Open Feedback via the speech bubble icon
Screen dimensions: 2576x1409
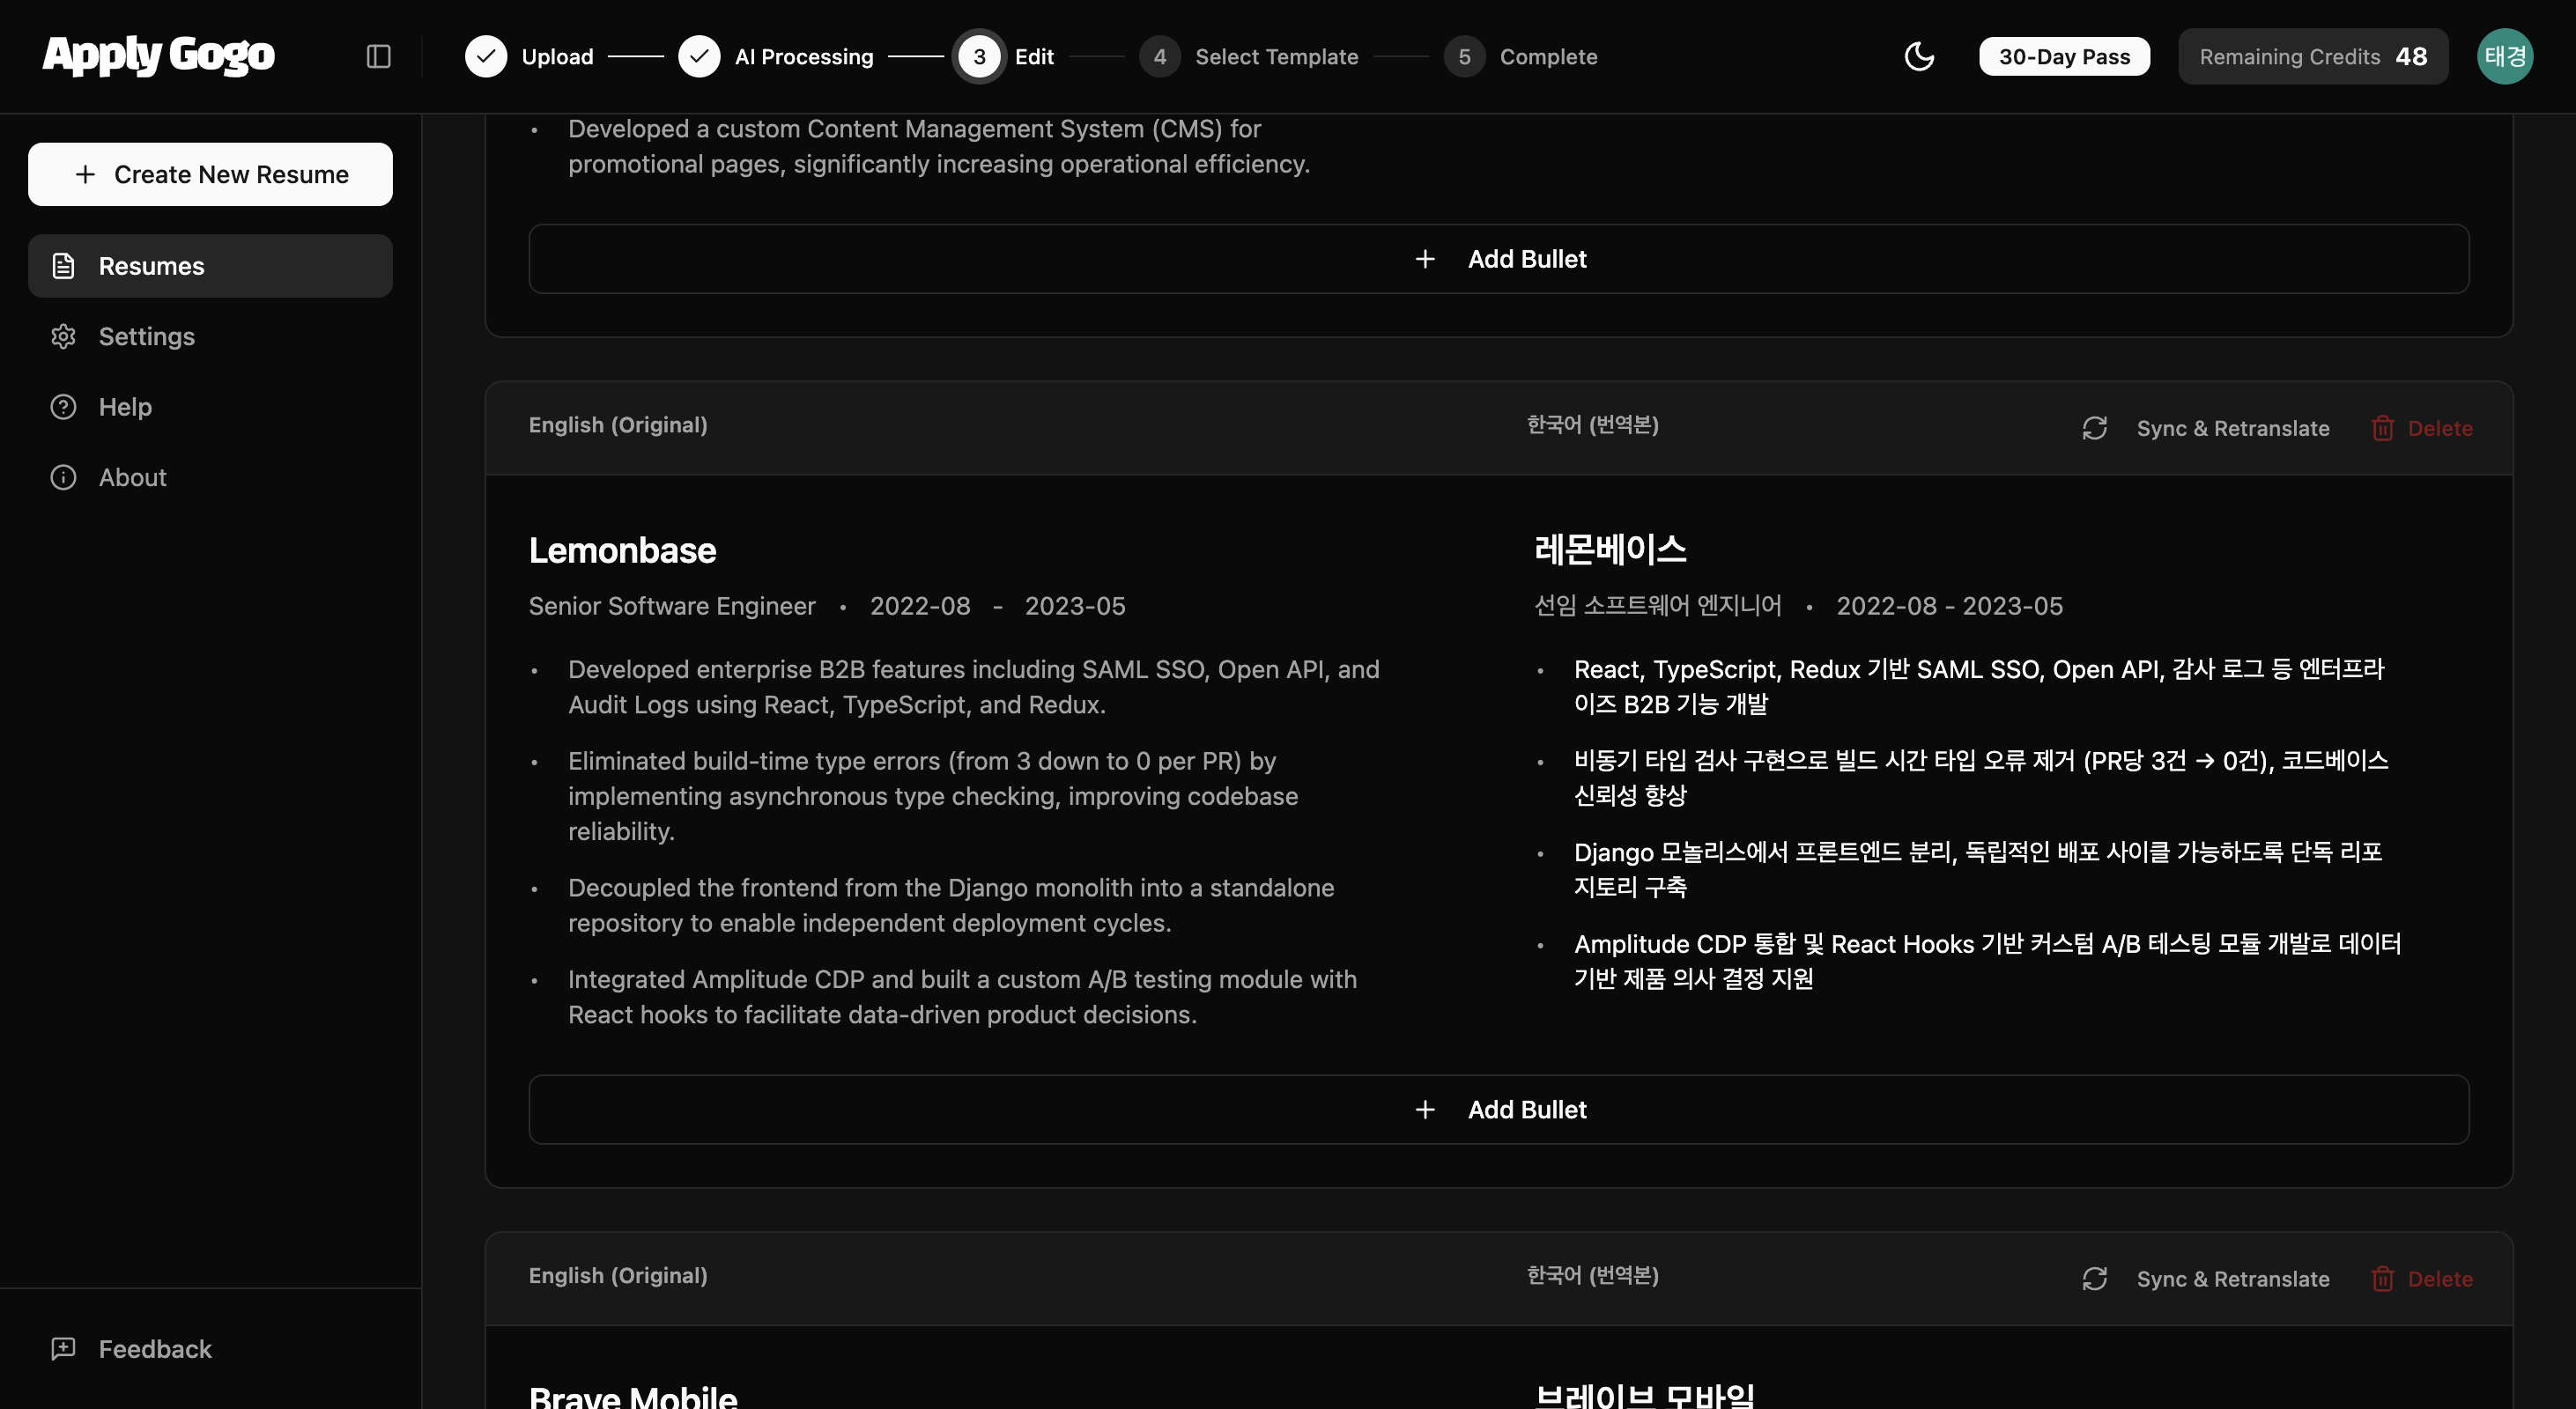(x=63, y=1348)
